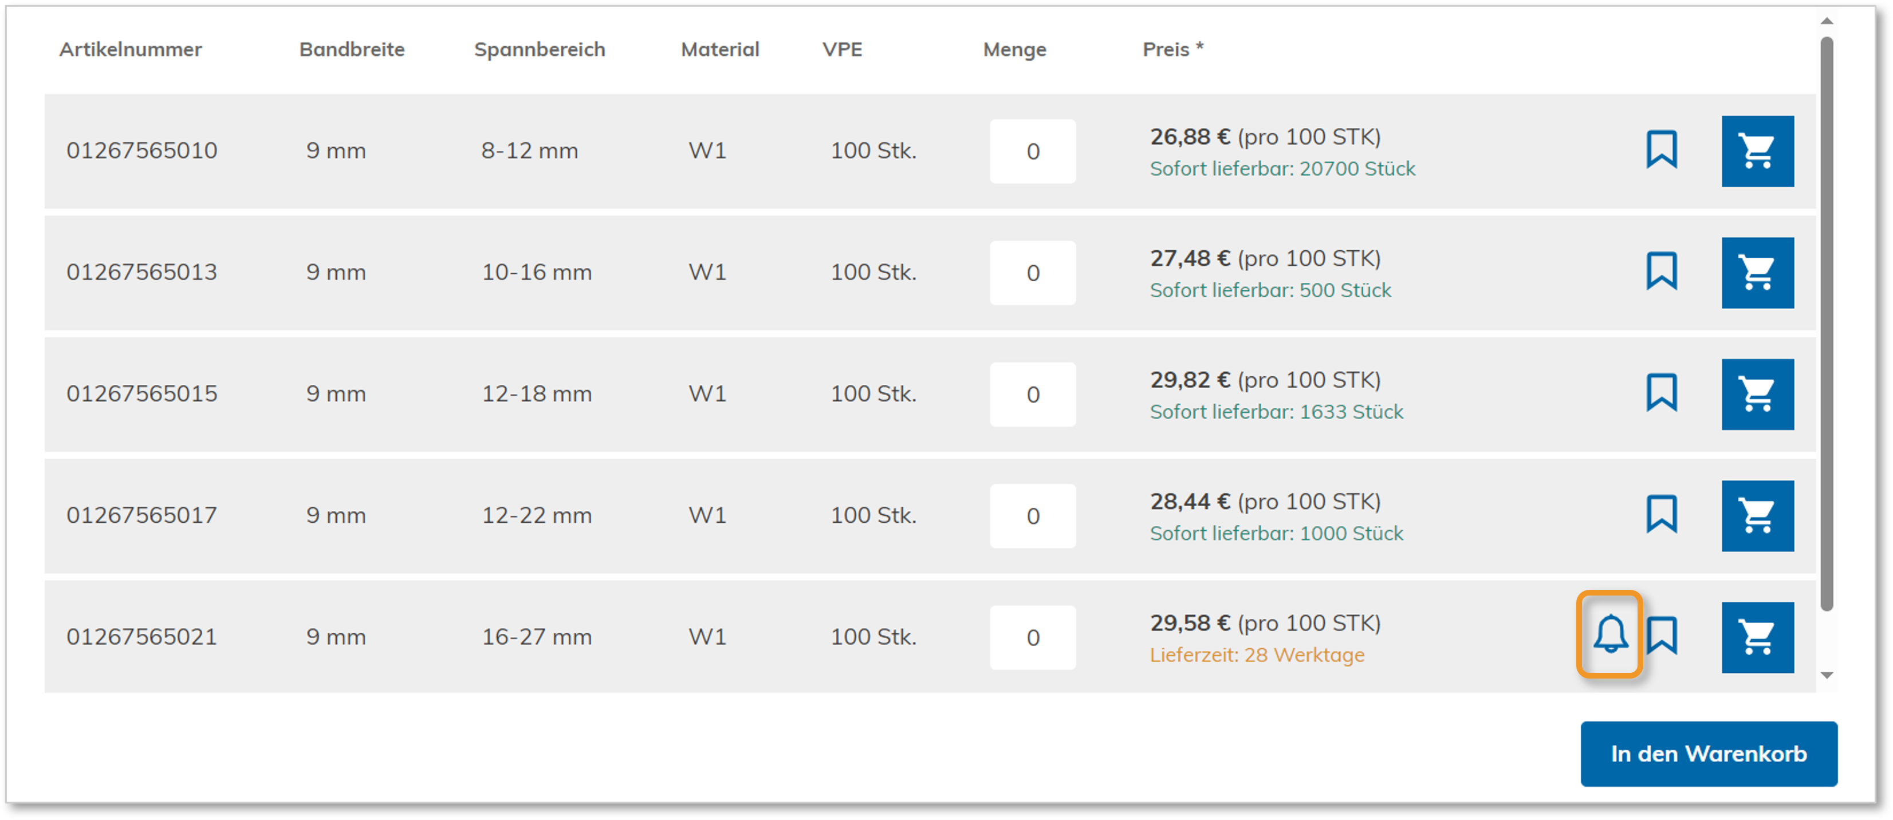The height and width of the screenshot is (820, 1893).
Task: Click Sofort lieferbar: 1000 Stück
Action: click(x=1277, y=534)
